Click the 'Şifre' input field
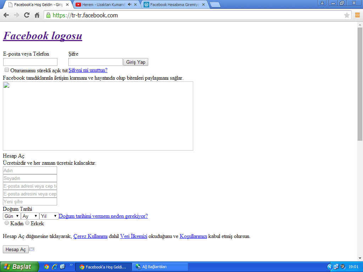Image resolution: width=363 pixels, height=272 pixels. (95, 62)
